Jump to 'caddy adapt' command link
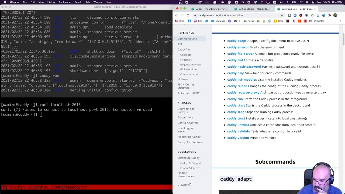This screenshot has height=194, width=345. [237, 41]
